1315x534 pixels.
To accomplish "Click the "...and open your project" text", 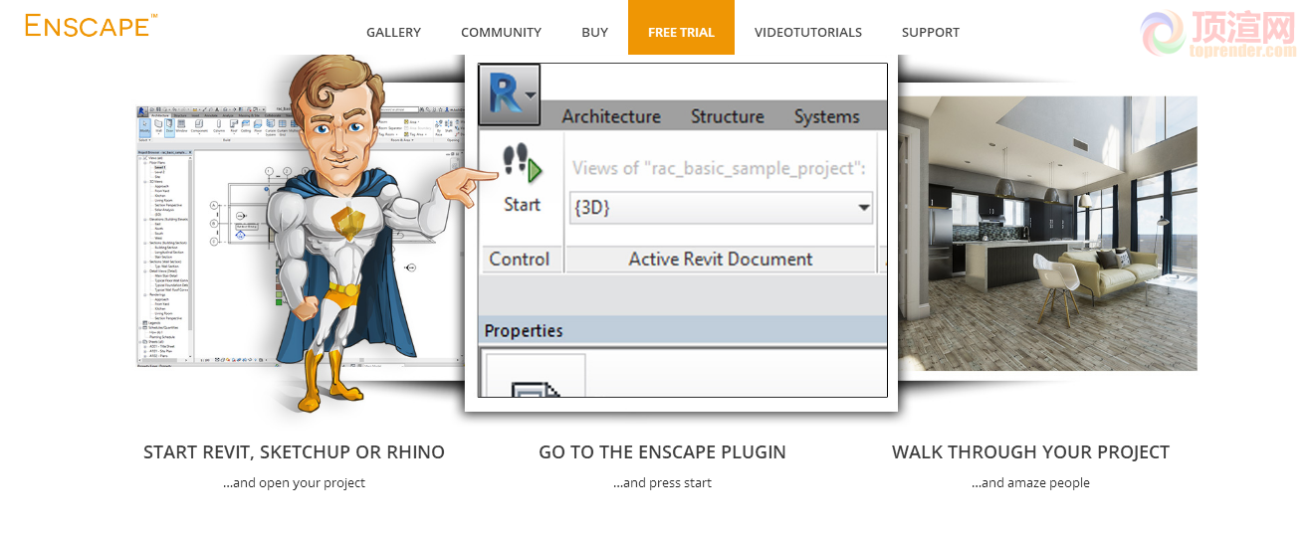I will [294, 483].
